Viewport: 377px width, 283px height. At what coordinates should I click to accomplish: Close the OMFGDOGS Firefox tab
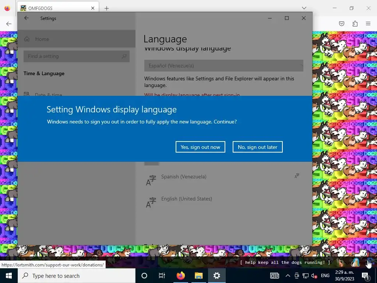[93, 8]
